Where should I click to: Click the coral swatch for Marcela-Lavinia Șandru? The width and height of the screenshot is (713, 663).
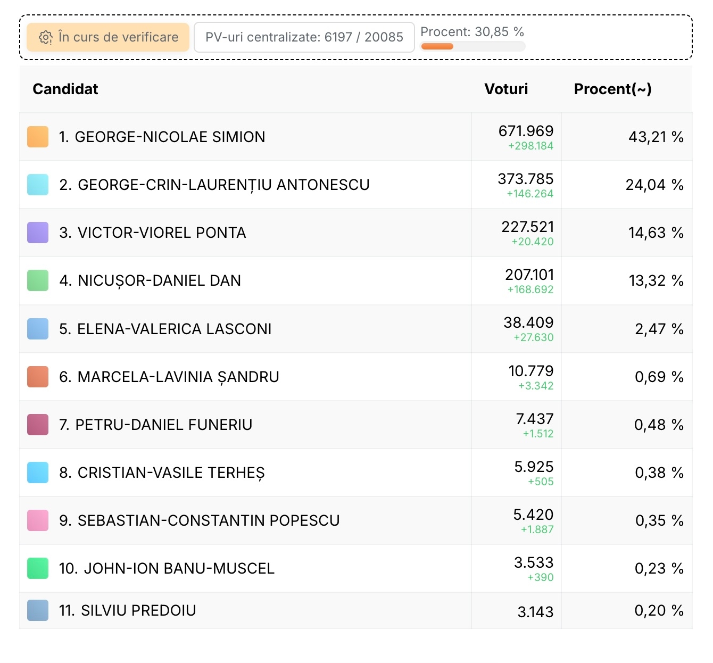38,377
